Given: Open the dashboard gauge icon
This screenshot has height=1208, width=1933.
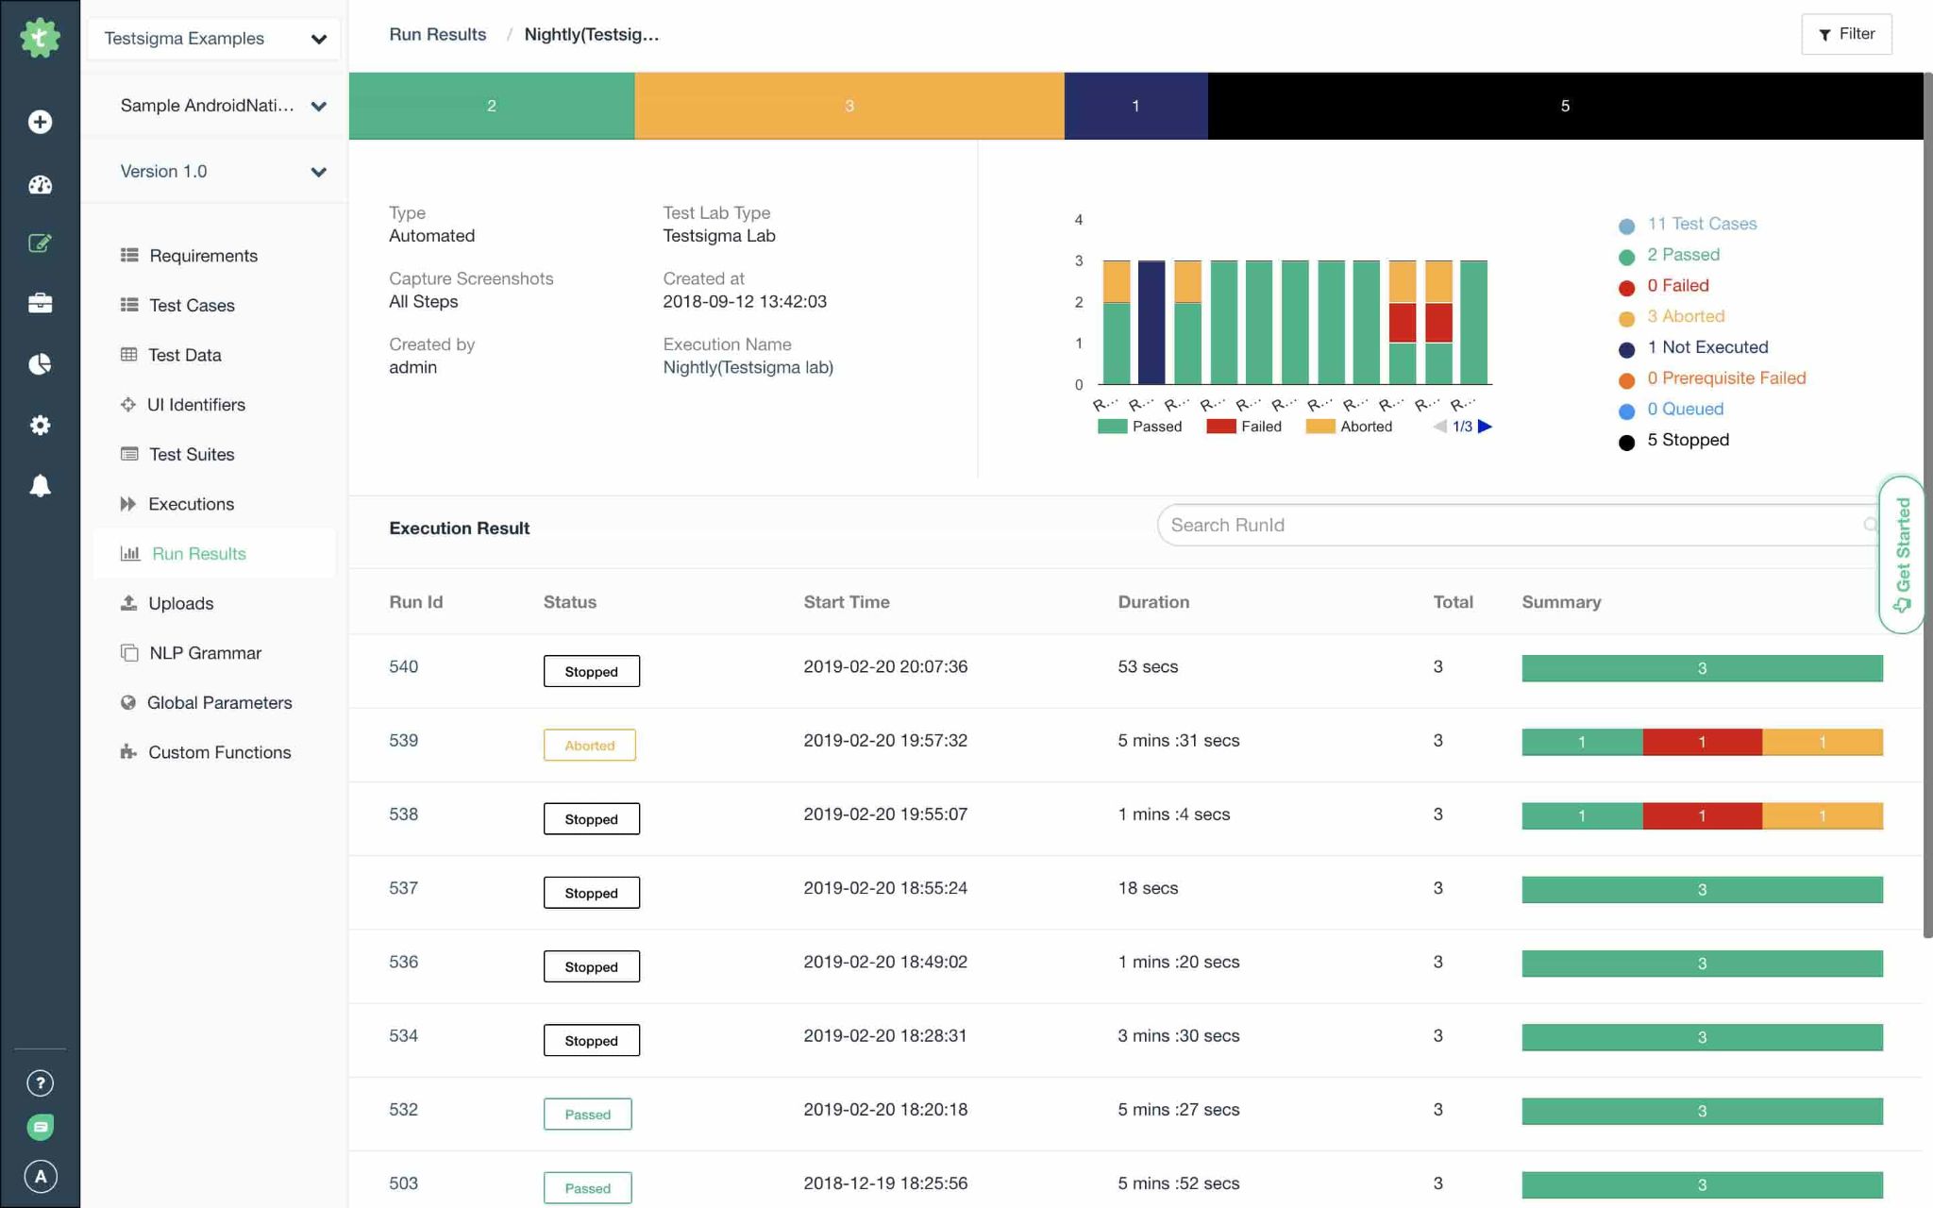Looking at the screenshot, I should [x=40, y=184].
